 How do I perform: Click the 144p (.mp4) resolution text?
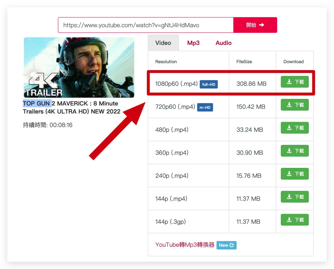tap(171, 199)
